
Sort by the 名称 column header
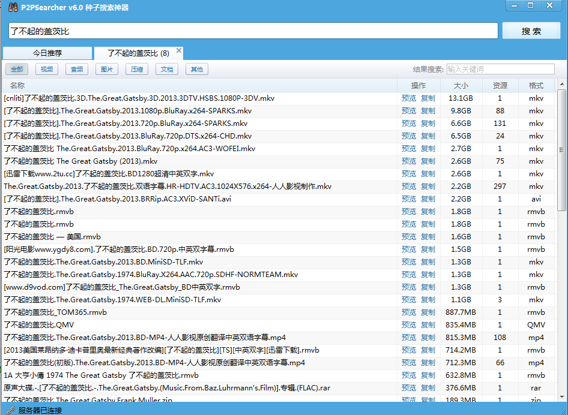(x=199, y=85)
